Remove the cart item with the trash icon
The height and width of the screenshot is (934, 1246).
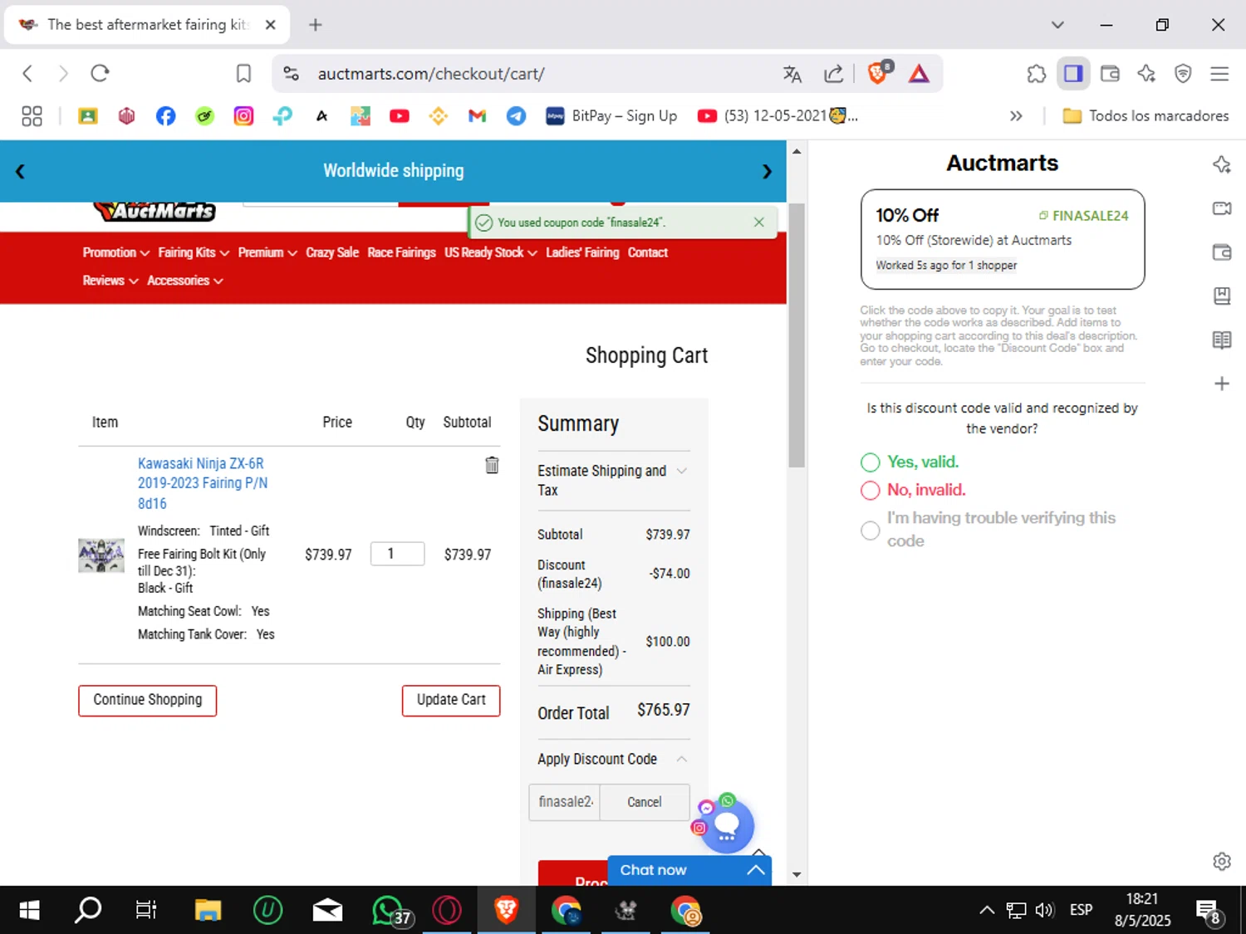492,465
